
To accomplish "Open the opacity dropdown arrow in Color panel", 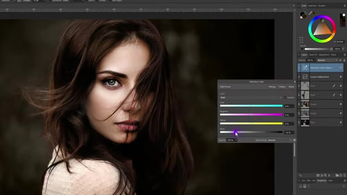I will [x=343, y=49].
